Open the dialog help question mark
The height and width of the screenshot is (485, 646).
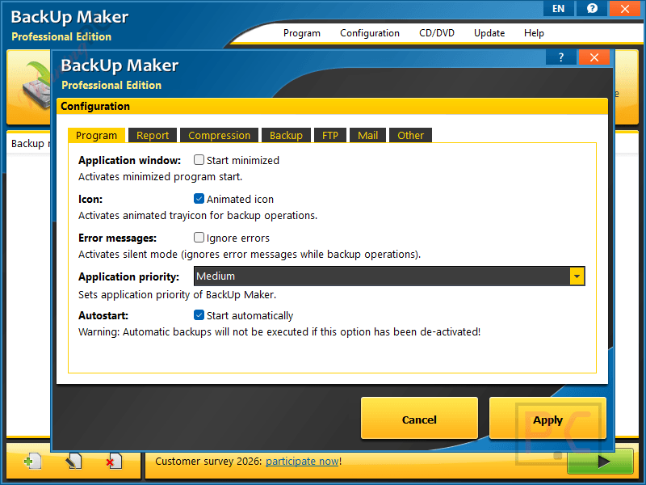560,57
